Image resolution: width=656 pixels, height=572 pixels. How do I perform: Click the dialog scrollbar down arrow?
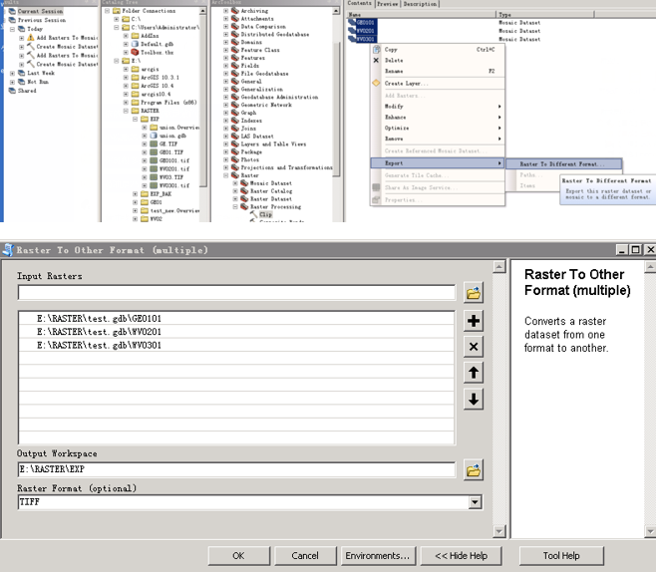499,531
